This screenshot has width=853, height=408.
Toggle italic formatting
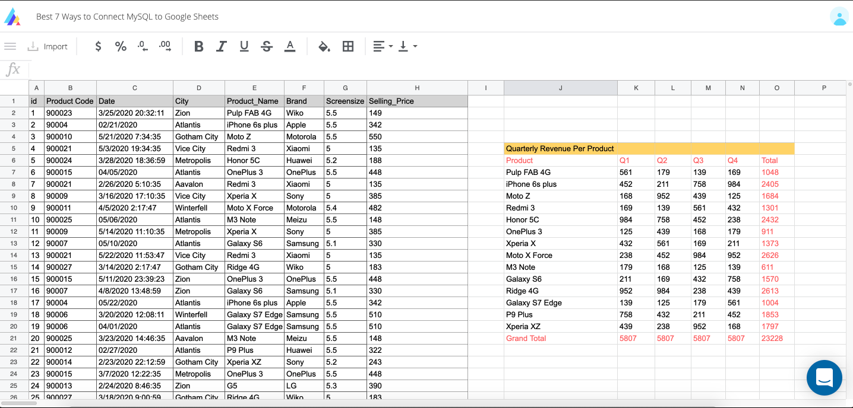(x=222, y=46)
